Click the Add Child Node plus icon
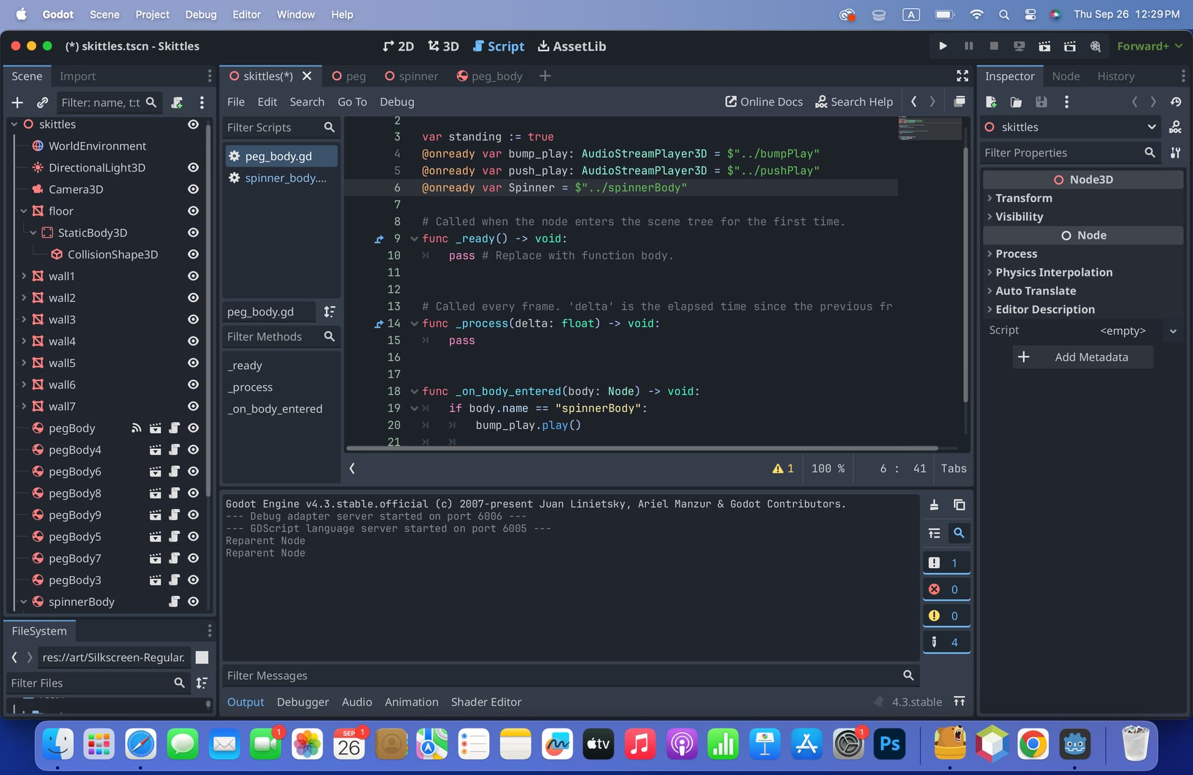This screenshot has width=1193, height=775. 17,103
